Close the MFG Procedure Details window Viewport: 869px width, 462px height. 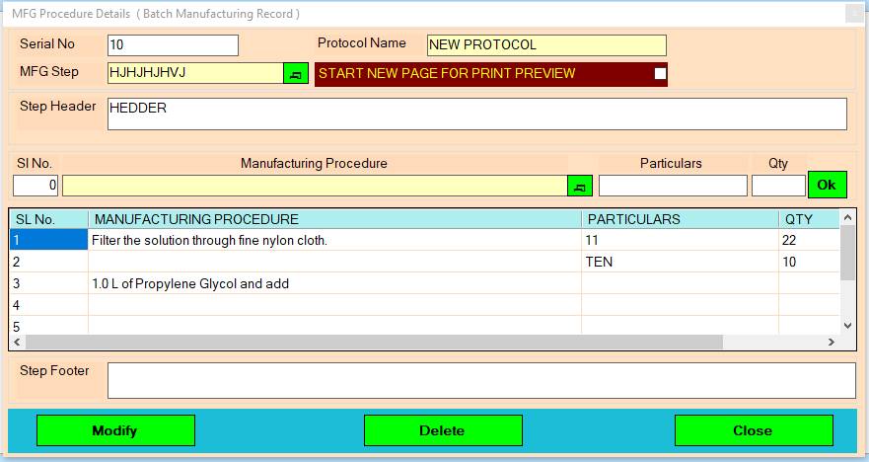click(x=854, y=13)
